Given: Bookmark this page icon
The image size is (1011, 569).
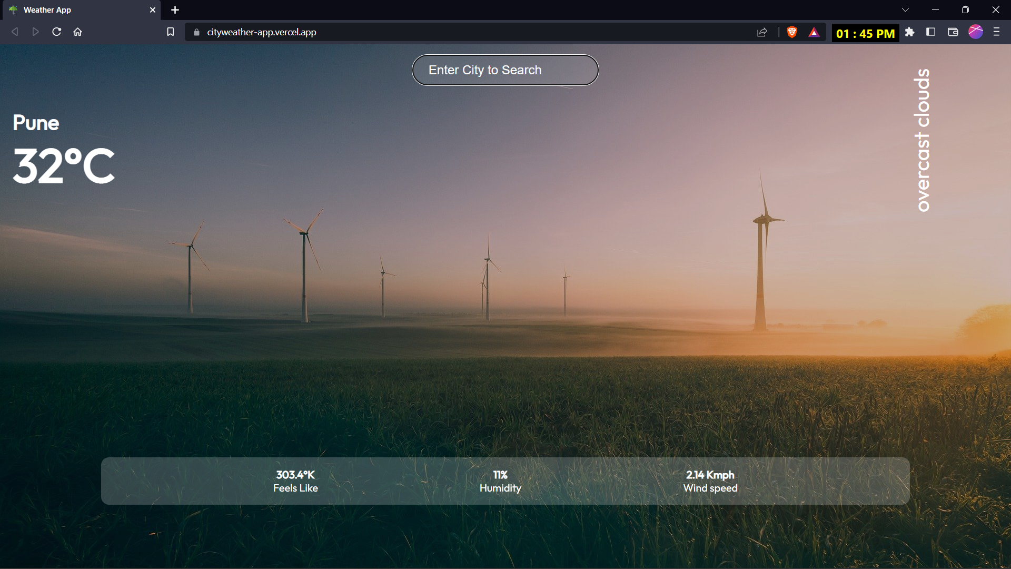Looking at the screenshot, I should click(x=170, y=32).
